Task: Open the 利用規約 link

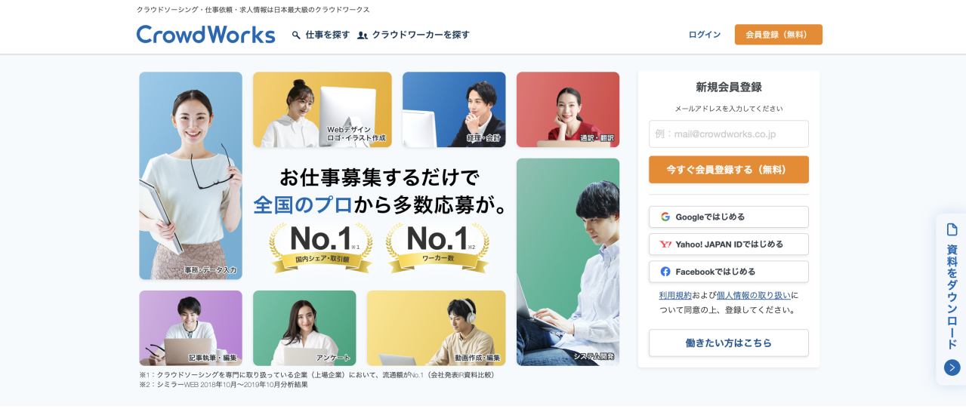Action: click(x=675, y=295)
